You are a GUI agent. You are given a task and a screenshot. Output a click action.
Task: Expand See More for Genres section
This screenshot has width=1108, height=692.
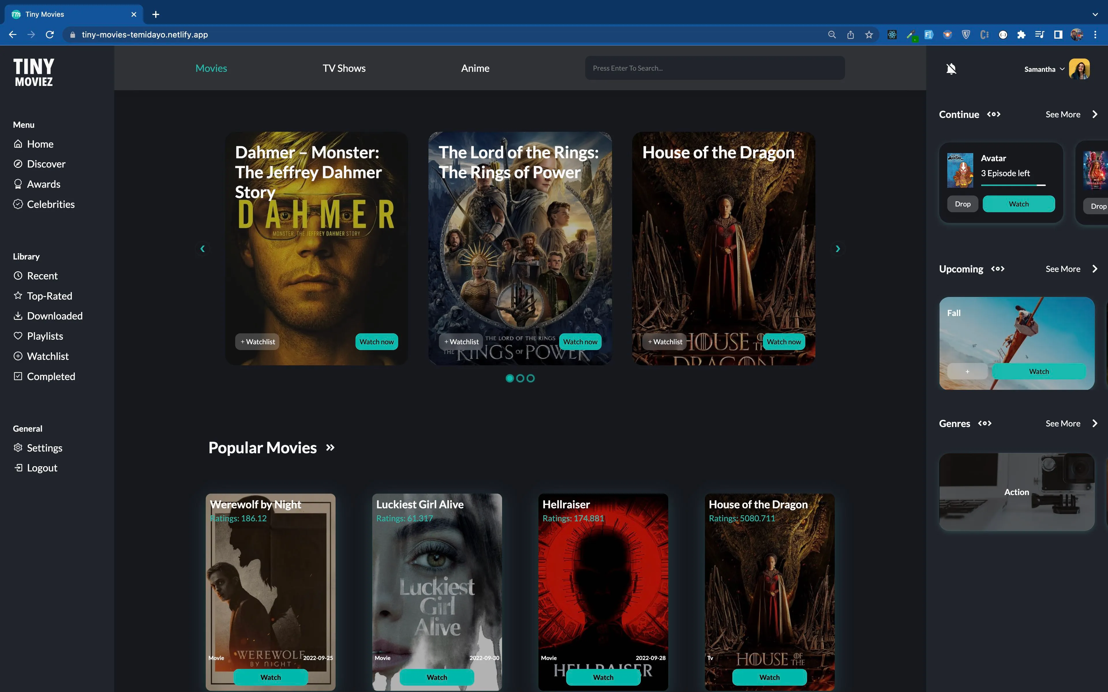pos(1071,423)
